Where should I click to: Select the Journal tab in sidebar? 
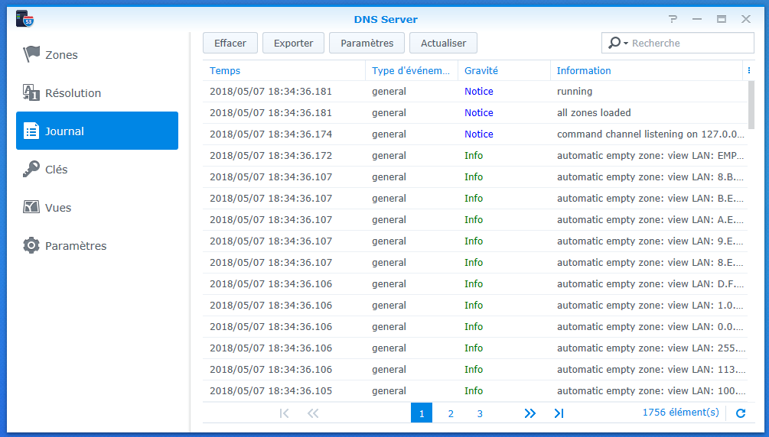pos(97,131)
